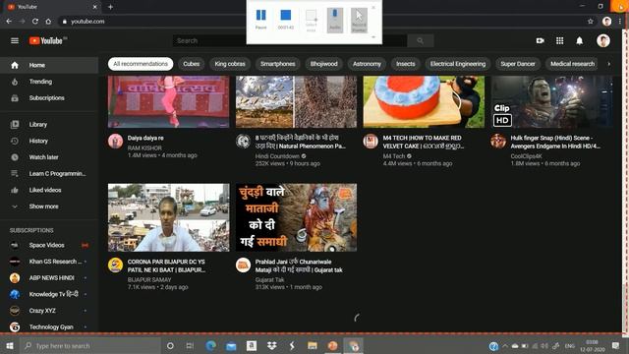
Task: Open Subscriptions in sidebar
Action: coord(49,98)
